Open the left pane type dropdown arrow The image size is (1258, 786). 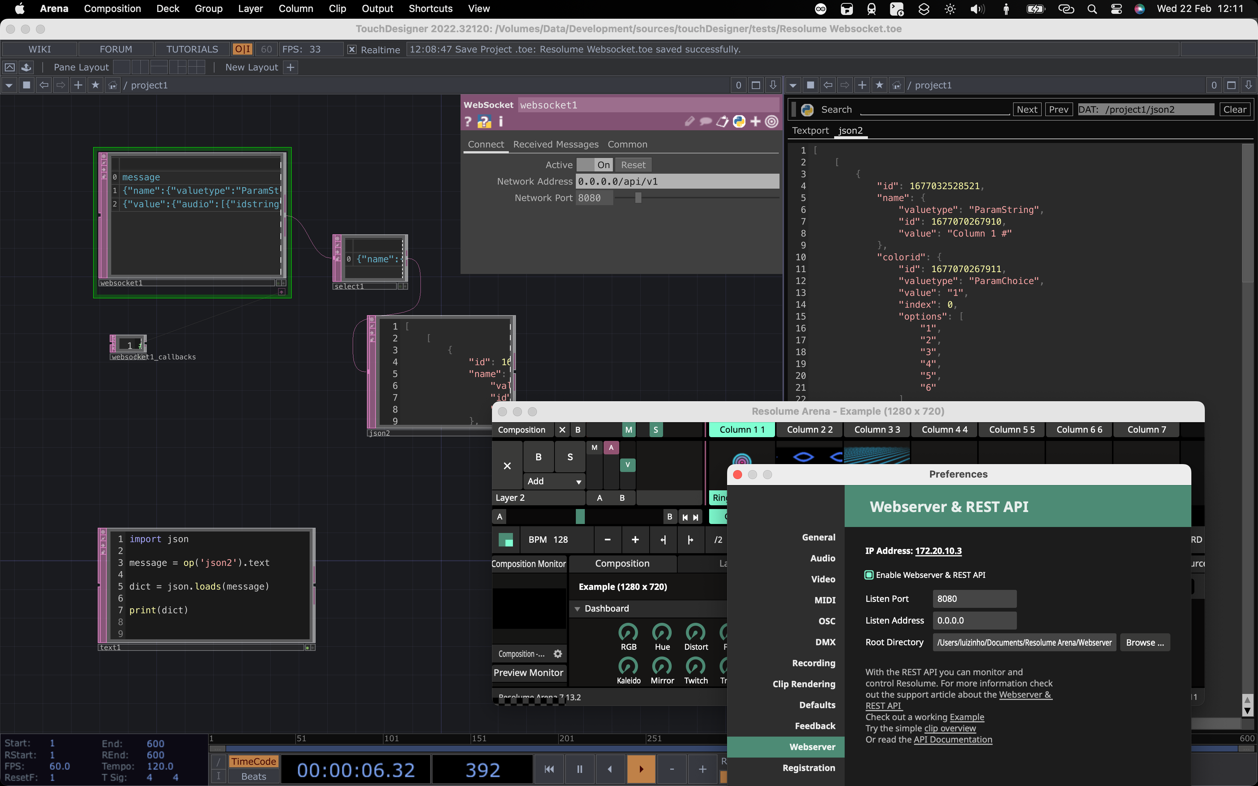[x=9, y=85]
